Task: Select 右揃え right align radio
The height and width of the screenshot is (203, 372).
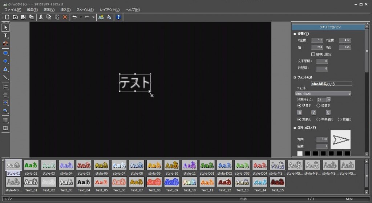Action: 340,119
